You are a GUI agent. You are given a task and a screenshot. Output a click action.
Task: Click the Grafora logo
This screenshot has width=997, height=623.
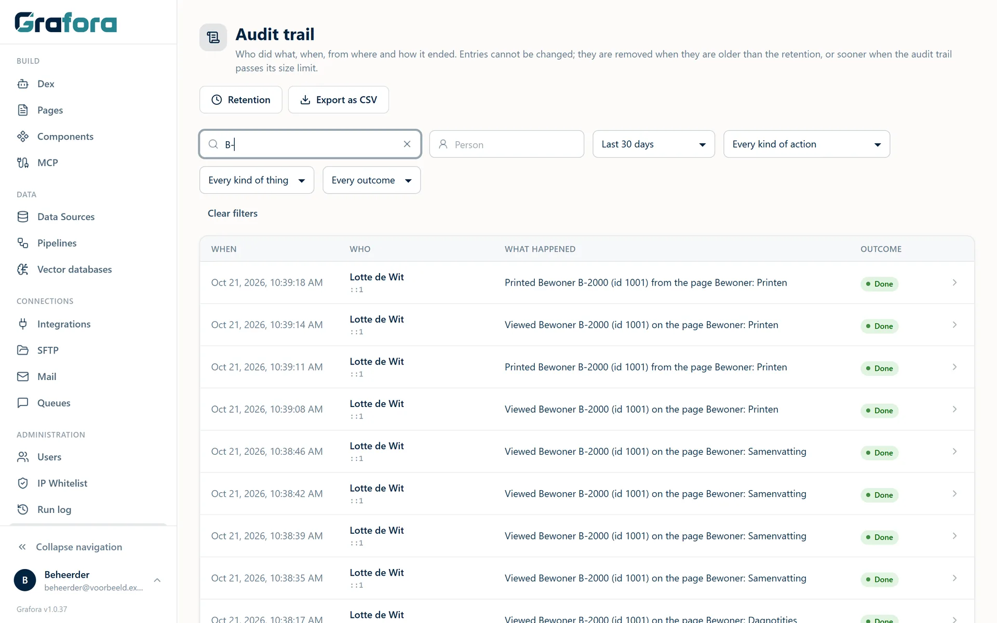click(66, 22)
